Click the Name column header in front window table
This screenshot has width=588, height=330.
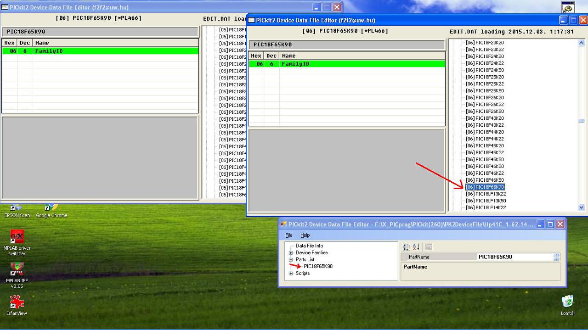[x=362, y=56]
